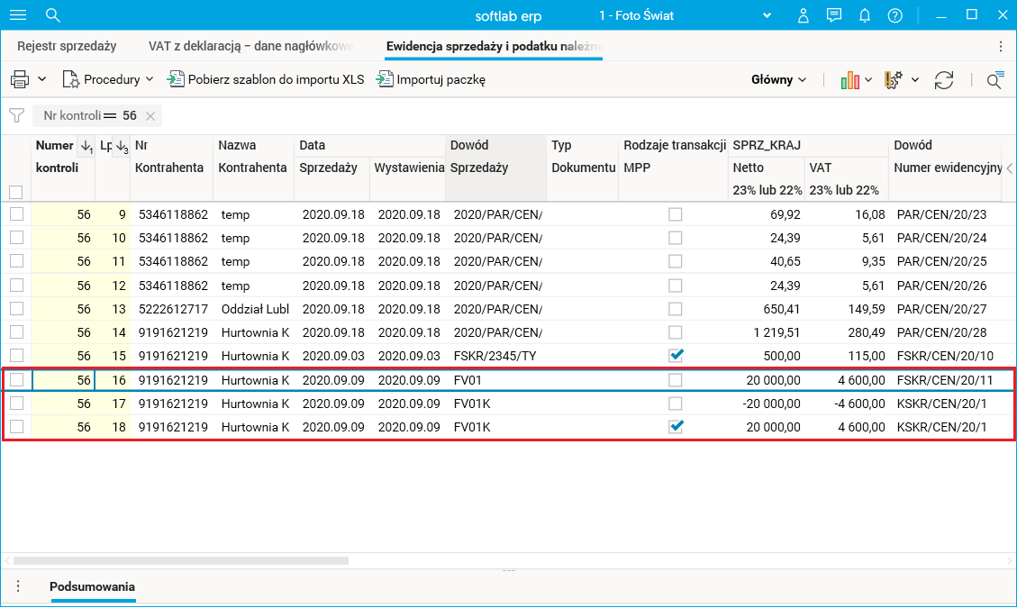Open the Główny view dropdown

point(778,80)
